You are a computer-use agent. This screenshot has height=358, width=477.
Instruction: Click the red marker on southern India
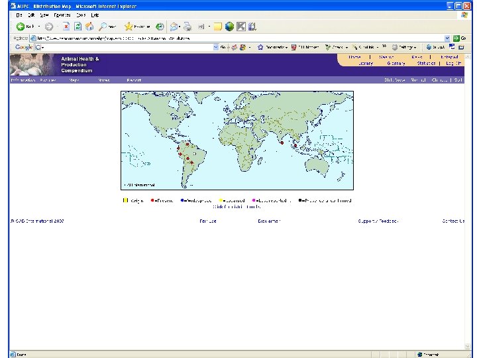[282, 143]
